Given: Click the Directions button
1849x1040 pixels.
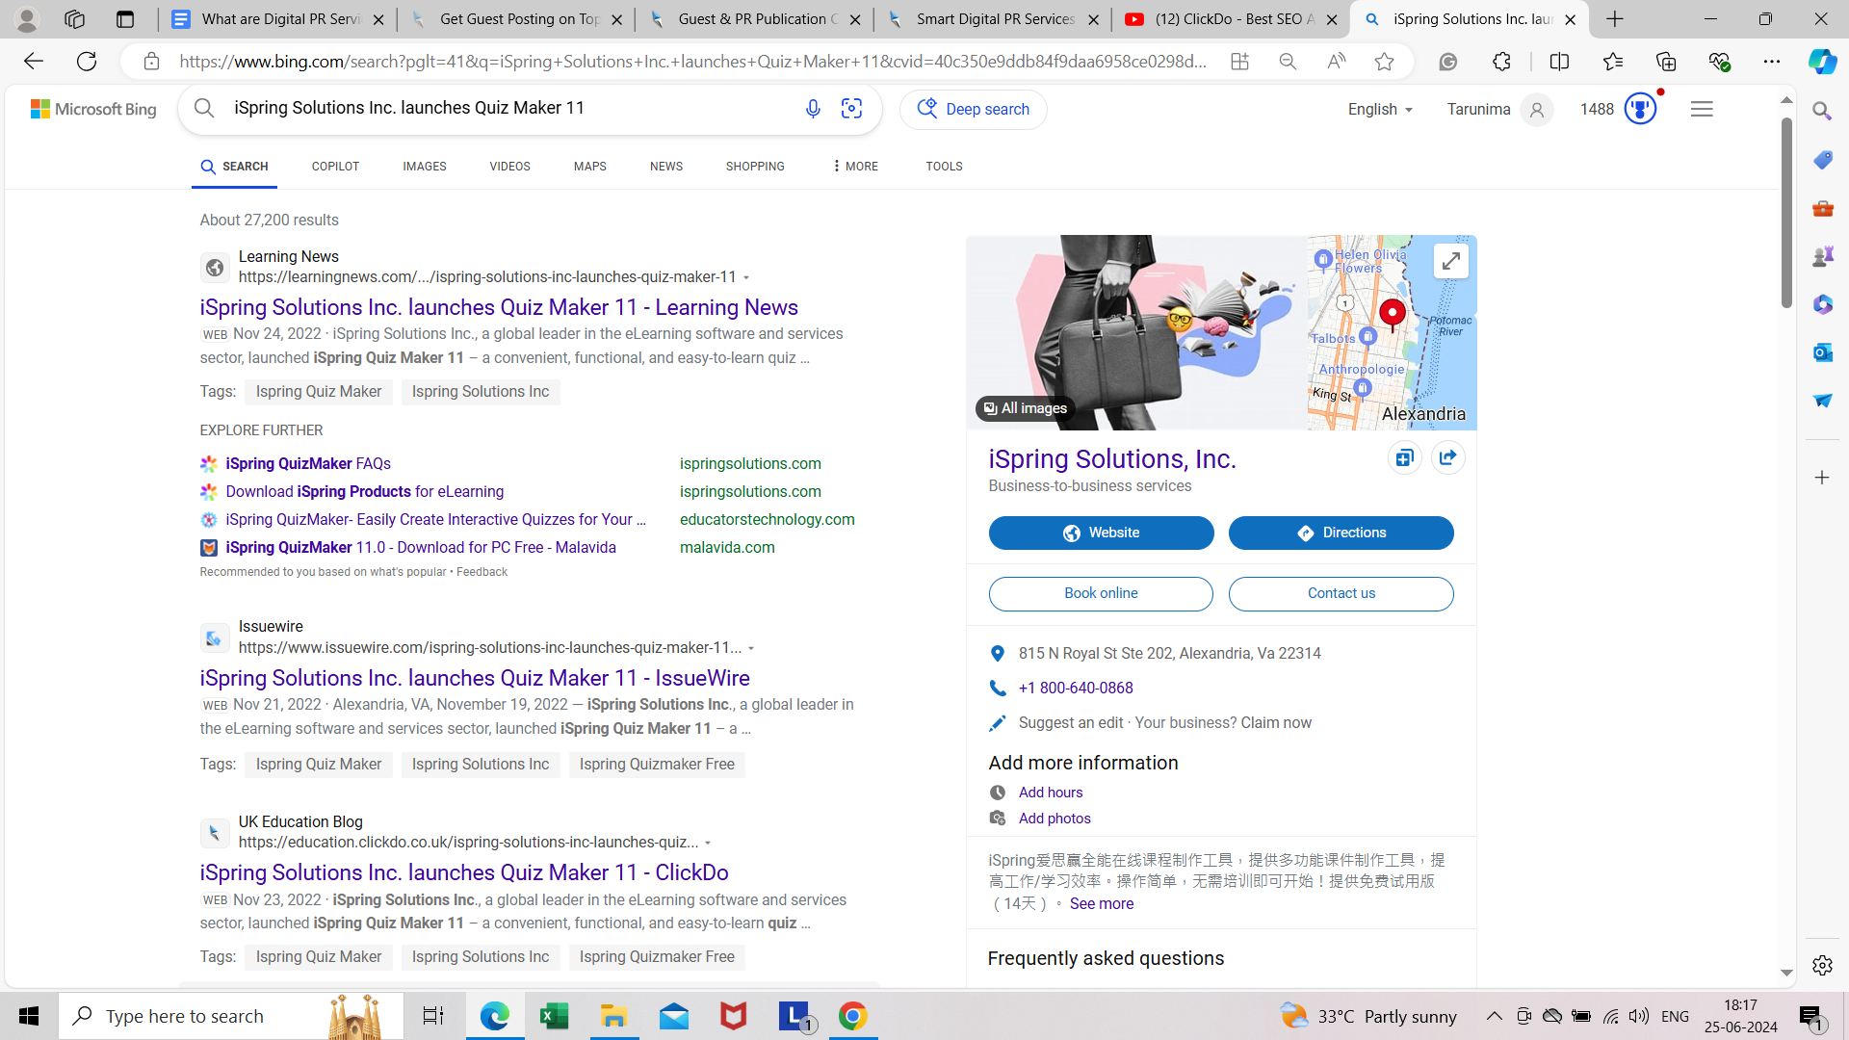Looking at the screenshot, I should pos(1341,533).
